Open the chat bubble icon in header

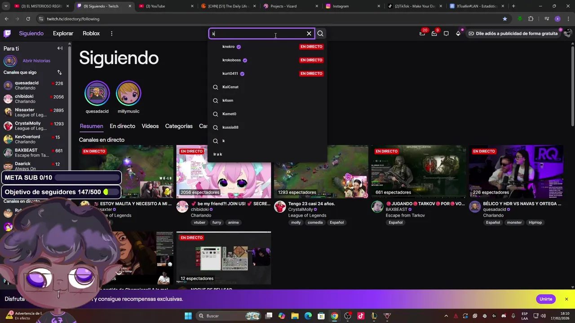pos(446,33)
